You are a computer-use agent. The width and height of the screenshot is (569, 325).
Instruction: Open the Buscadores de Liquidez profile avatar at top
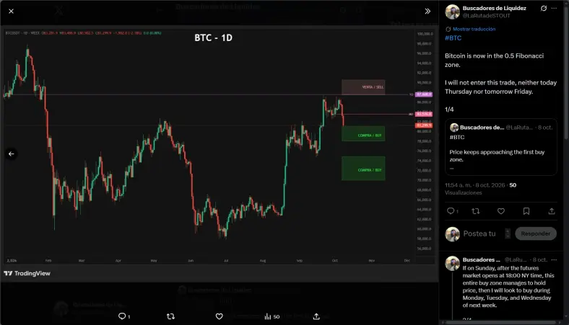tap(453, 12)
